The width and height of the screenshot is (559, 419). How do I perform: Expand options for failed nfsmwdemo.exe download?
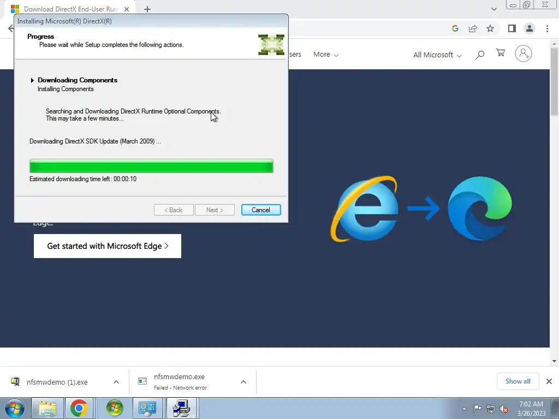point(243,382)
